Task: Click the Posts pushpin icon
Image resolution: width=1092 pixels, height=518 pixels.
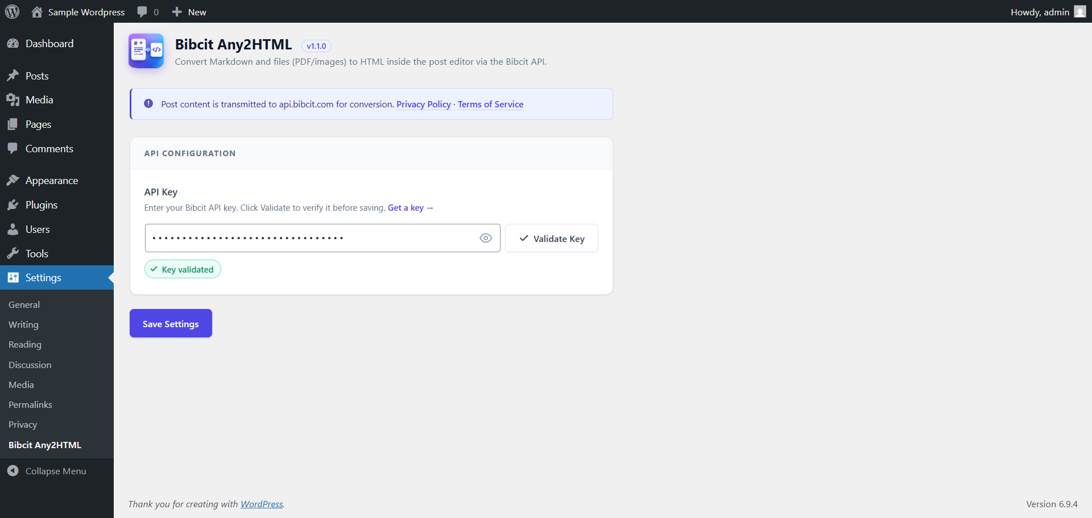Action: (13, 76)
